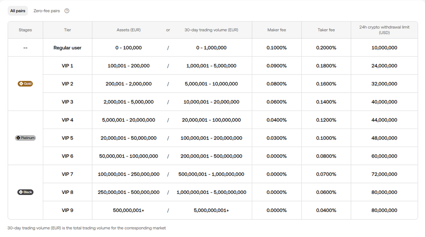Click assets range 100,000,001 - 250,000,000
Image resolution: width=425 pixels, height=237 pixels.
[x=129, y=174]
